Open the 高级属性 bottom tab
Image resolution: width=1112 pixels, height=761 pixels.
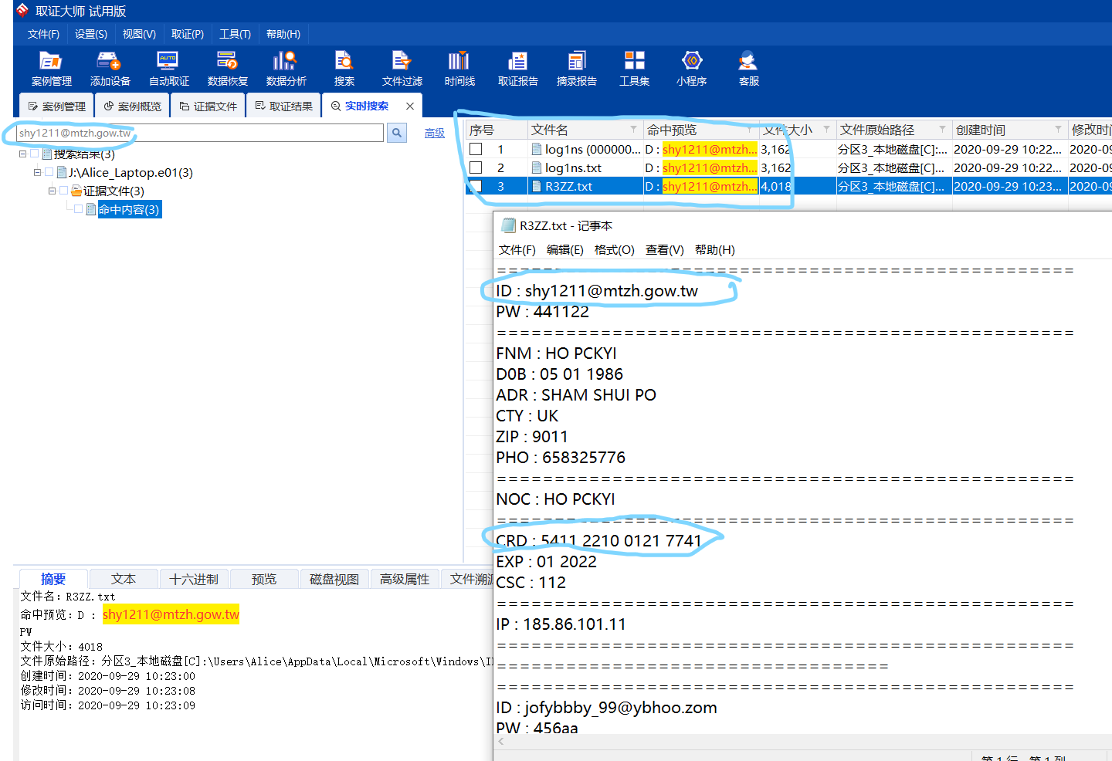(x=405, y=579)
